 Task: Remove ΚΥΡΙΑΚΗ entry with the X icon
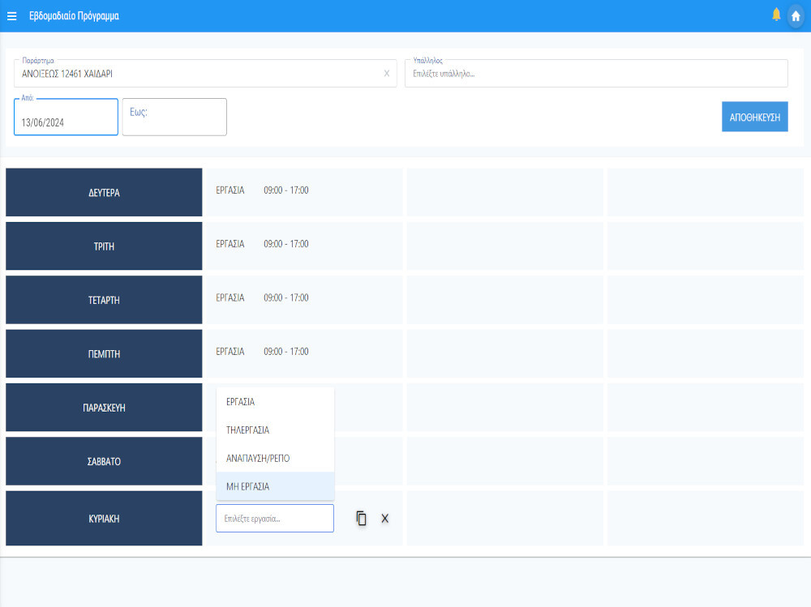[385, 519]
